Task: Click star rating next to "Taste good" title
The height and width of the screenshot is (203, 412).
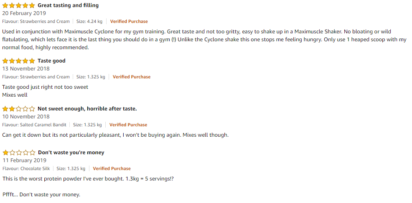Action: pyautogui.click(x=18, y=61)
